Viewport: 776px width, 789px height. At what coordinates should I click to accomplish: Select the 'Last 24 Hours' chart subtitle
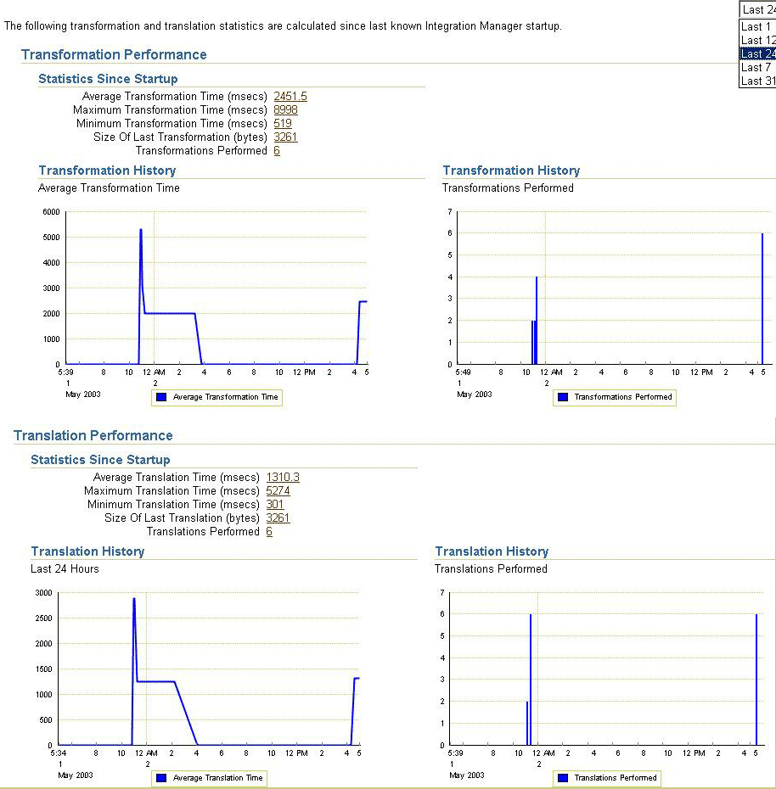point(65,568)
